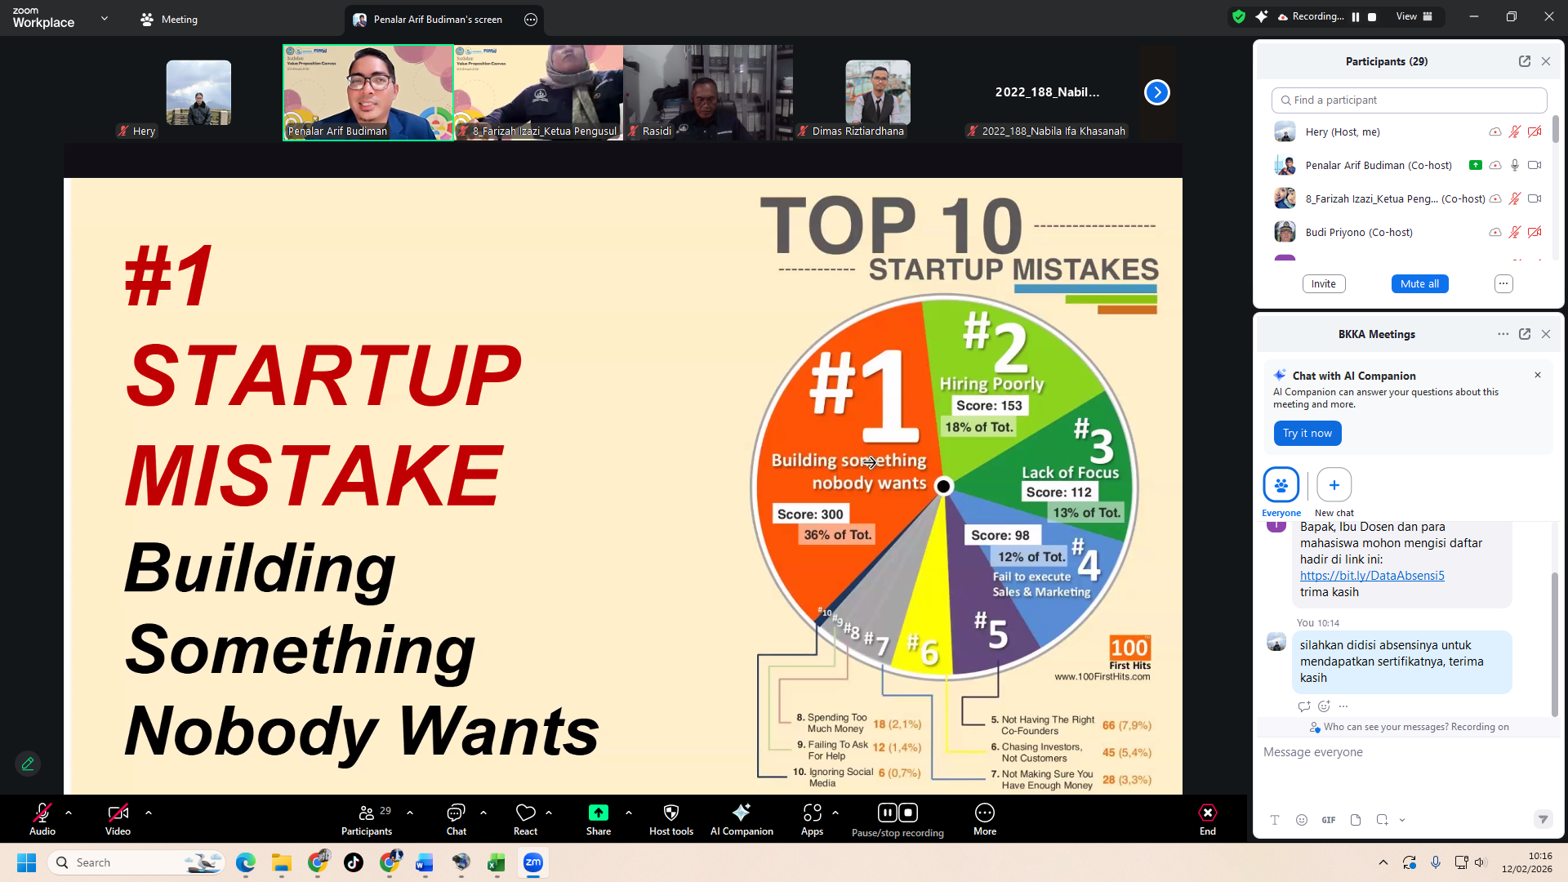Unmute the Audio microphone
Viewport: 1568px width, 882px height.
(x=42, y=813)
